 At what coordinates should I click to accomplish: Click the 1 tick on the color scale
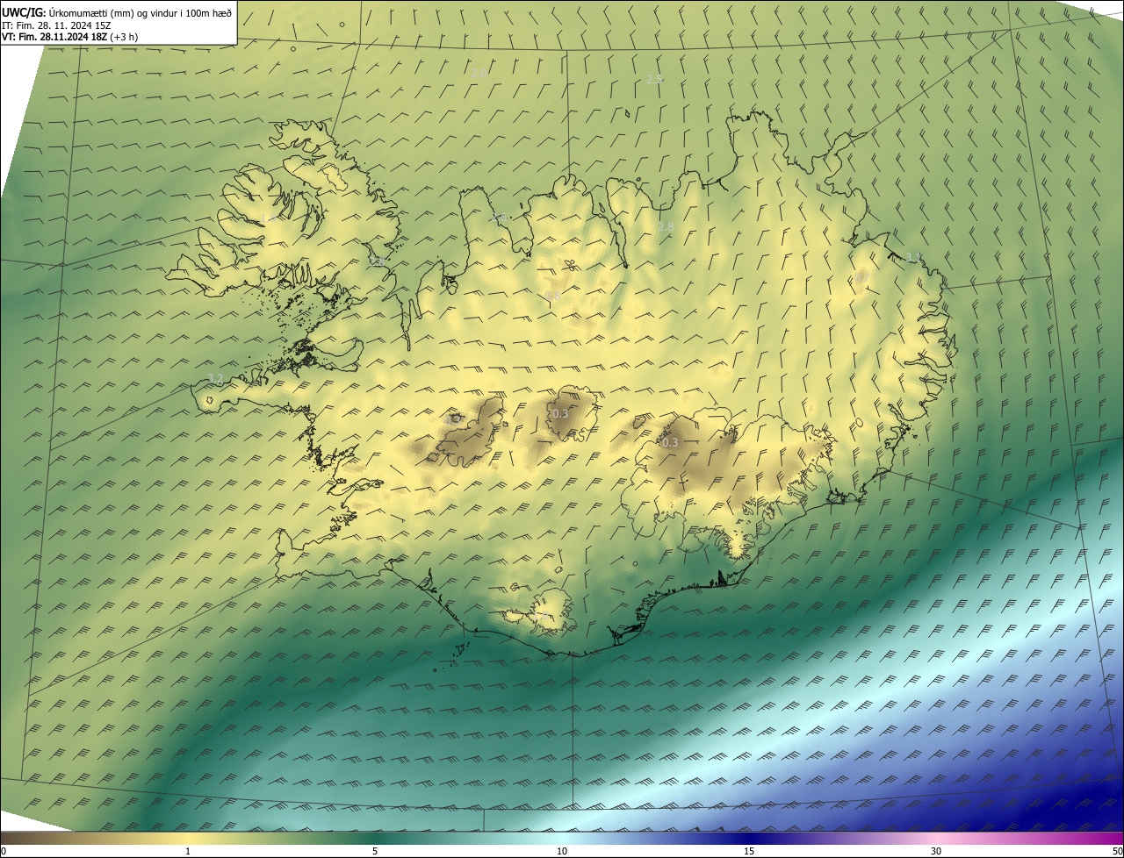coord(188,851)
